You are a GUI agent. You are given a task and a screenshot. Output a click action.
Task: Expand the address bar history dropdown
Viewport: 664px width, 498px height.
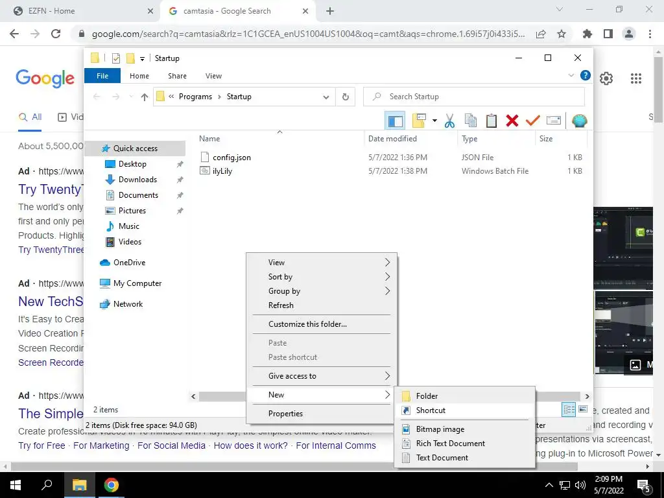(x=326, y=97)
